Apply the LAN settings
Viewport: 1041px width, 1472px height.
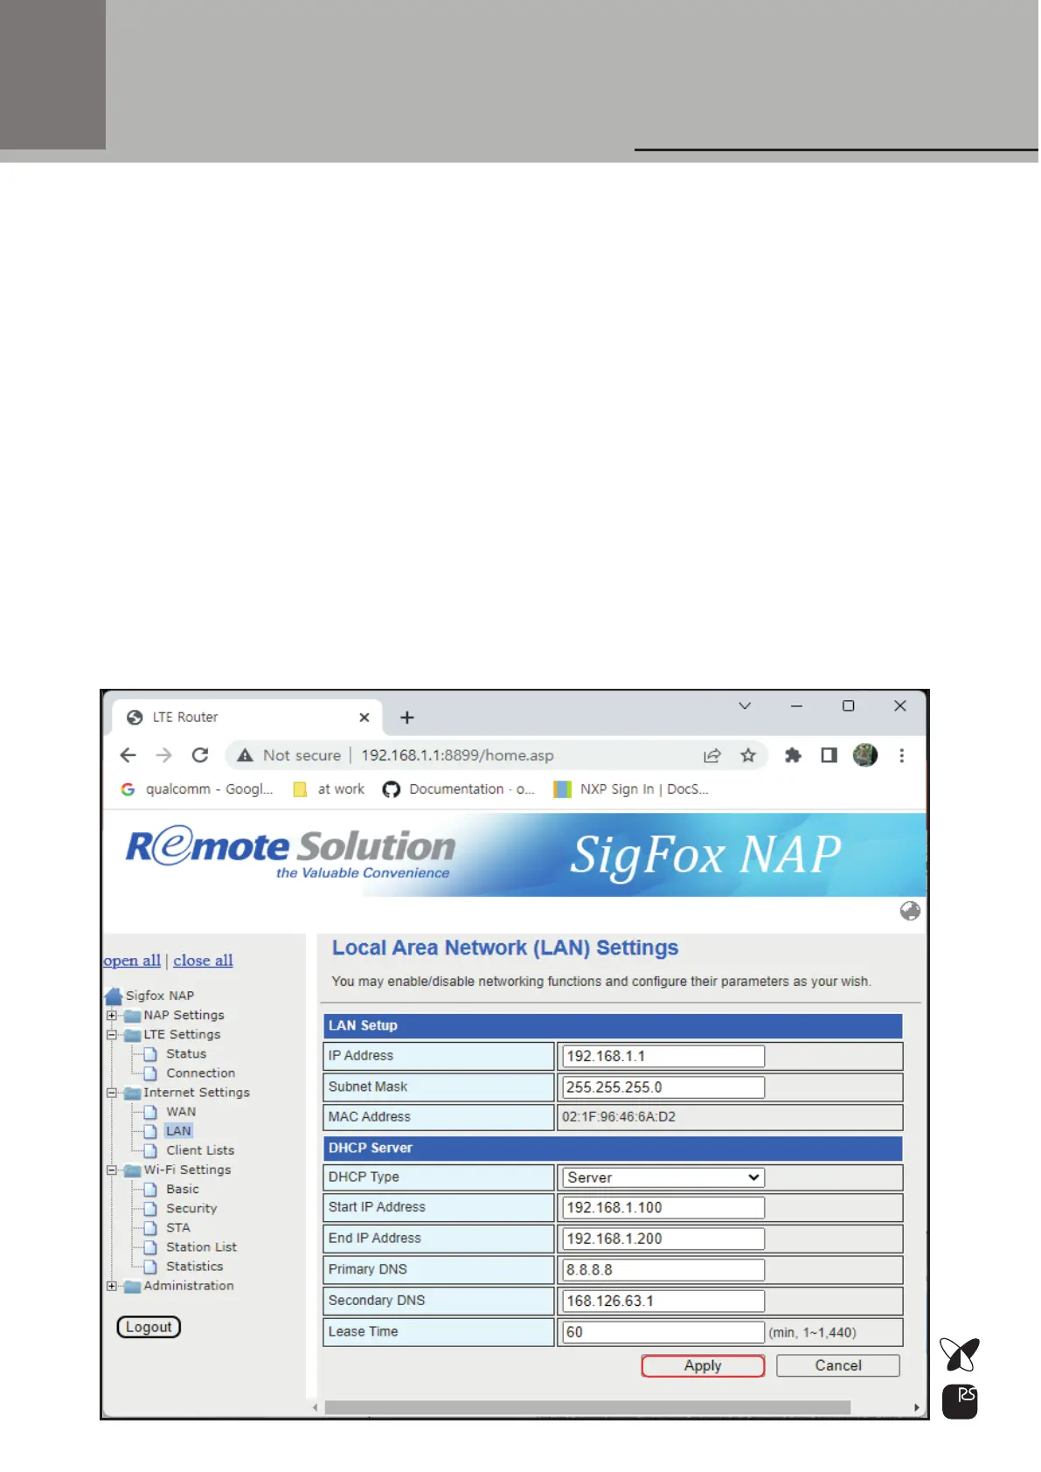click(703, 1366)
